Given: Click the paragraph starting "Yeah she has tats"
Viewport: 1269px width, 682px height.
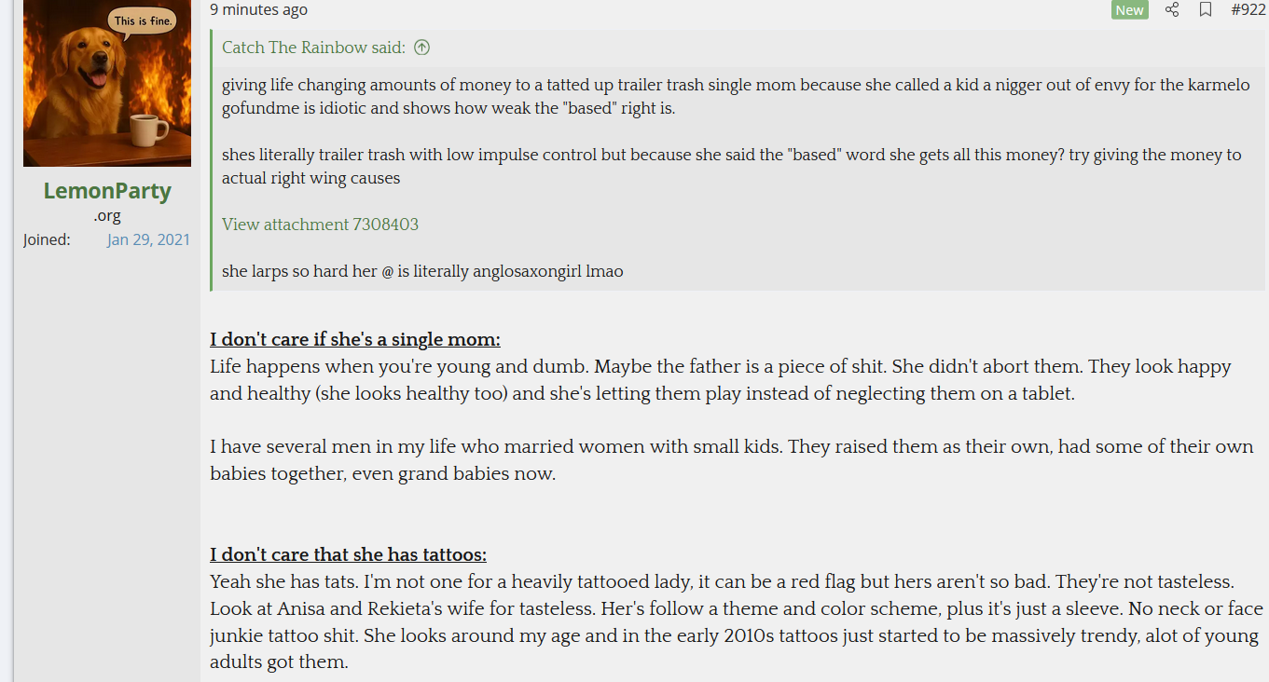Looking at the screenshot, I should coord(735,622).
